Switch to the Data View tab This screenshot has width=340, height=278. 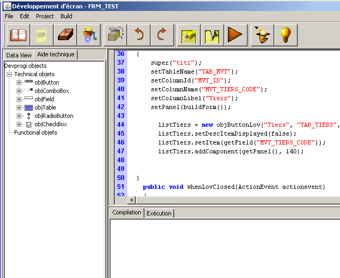19,55
